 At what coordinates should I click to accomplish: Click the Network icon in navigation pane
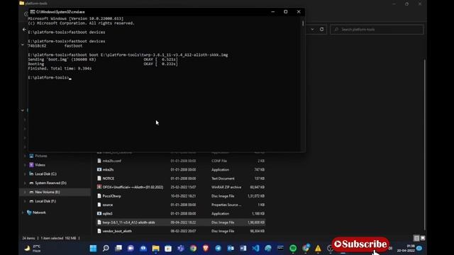click(x=29, y=212)
